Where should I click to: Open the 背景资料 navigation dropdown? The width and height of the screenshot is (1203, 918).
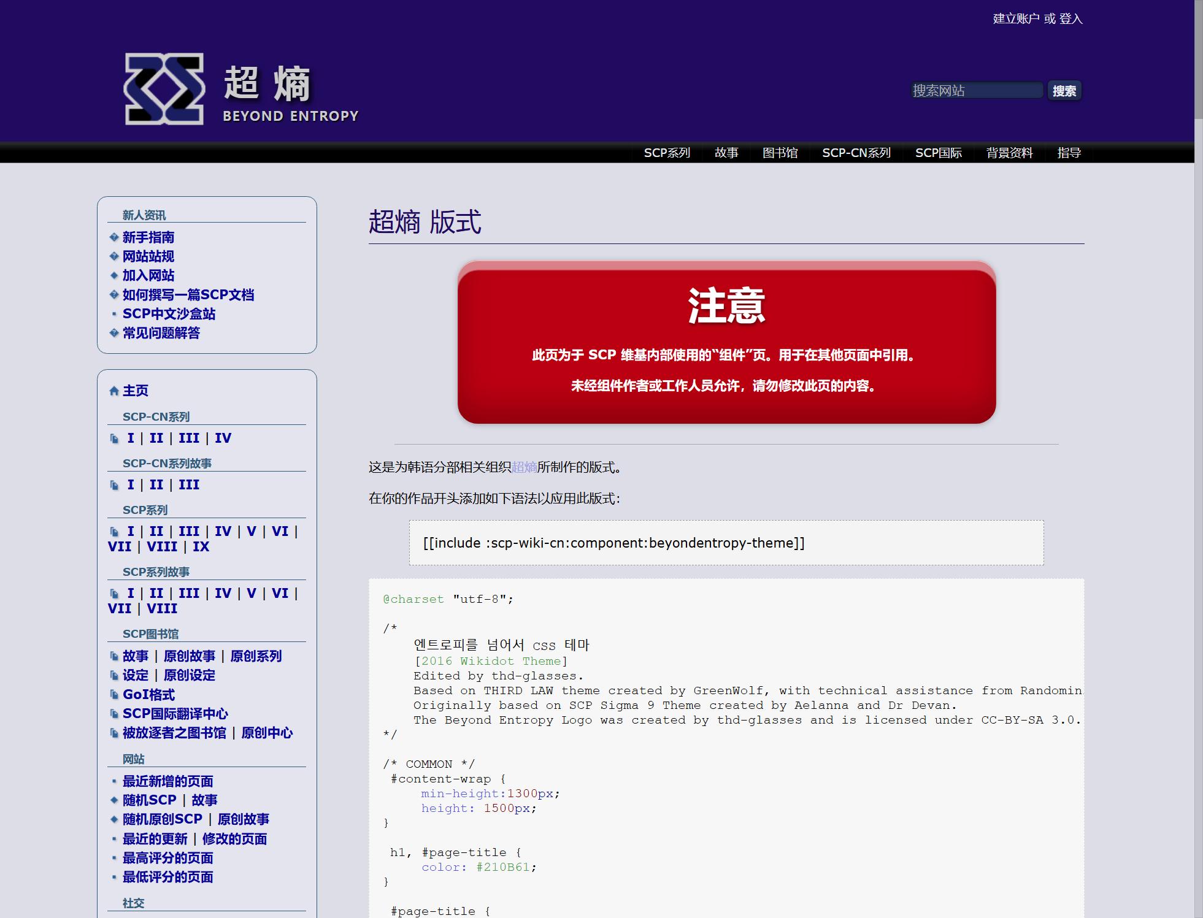pos(1009,153)
